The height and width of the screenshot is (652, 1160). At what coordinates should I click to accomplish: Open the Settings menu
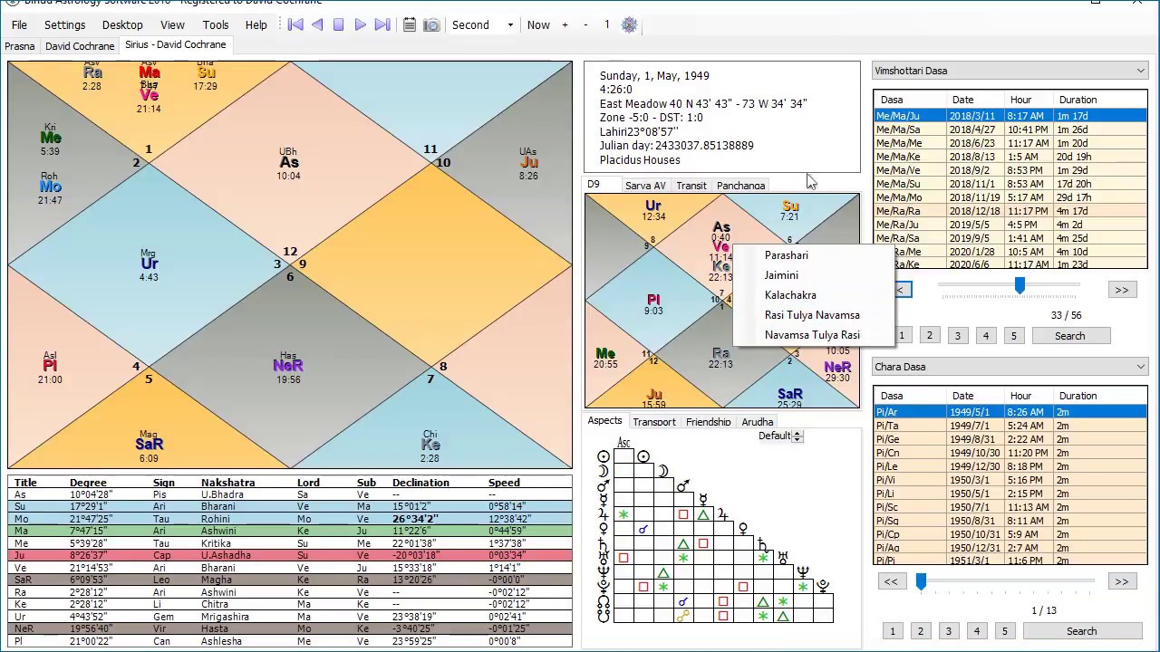pyautogui.click(x=65, y=24)
